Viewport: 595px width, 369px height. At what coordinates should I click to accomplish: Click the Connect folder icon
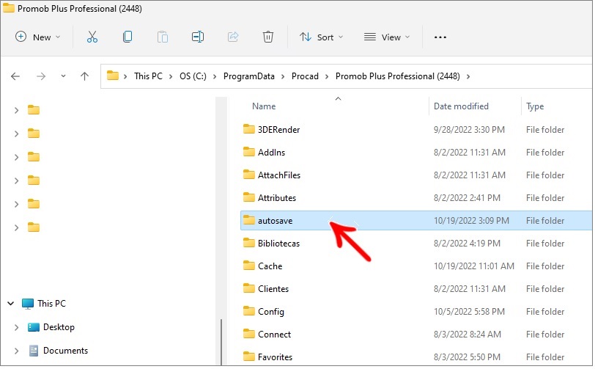coord(249,334)
